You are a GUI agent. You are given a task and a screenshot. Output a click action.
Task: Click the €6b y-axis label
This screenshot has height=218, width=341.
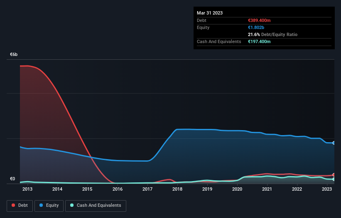[x=14, y=54]
